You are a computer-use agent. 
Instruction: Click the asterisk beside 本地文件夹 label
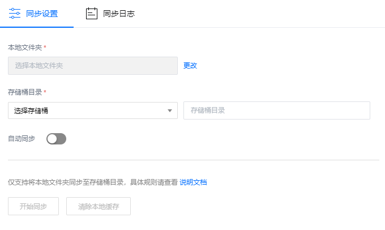coord(45,47)
